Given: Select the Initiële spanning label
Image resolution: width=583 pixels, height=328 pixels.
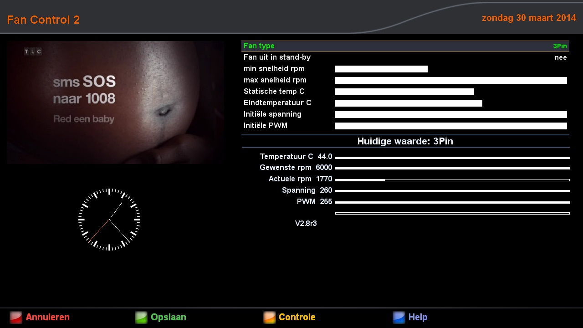Looking at the screenshot, I should [272, 114].
